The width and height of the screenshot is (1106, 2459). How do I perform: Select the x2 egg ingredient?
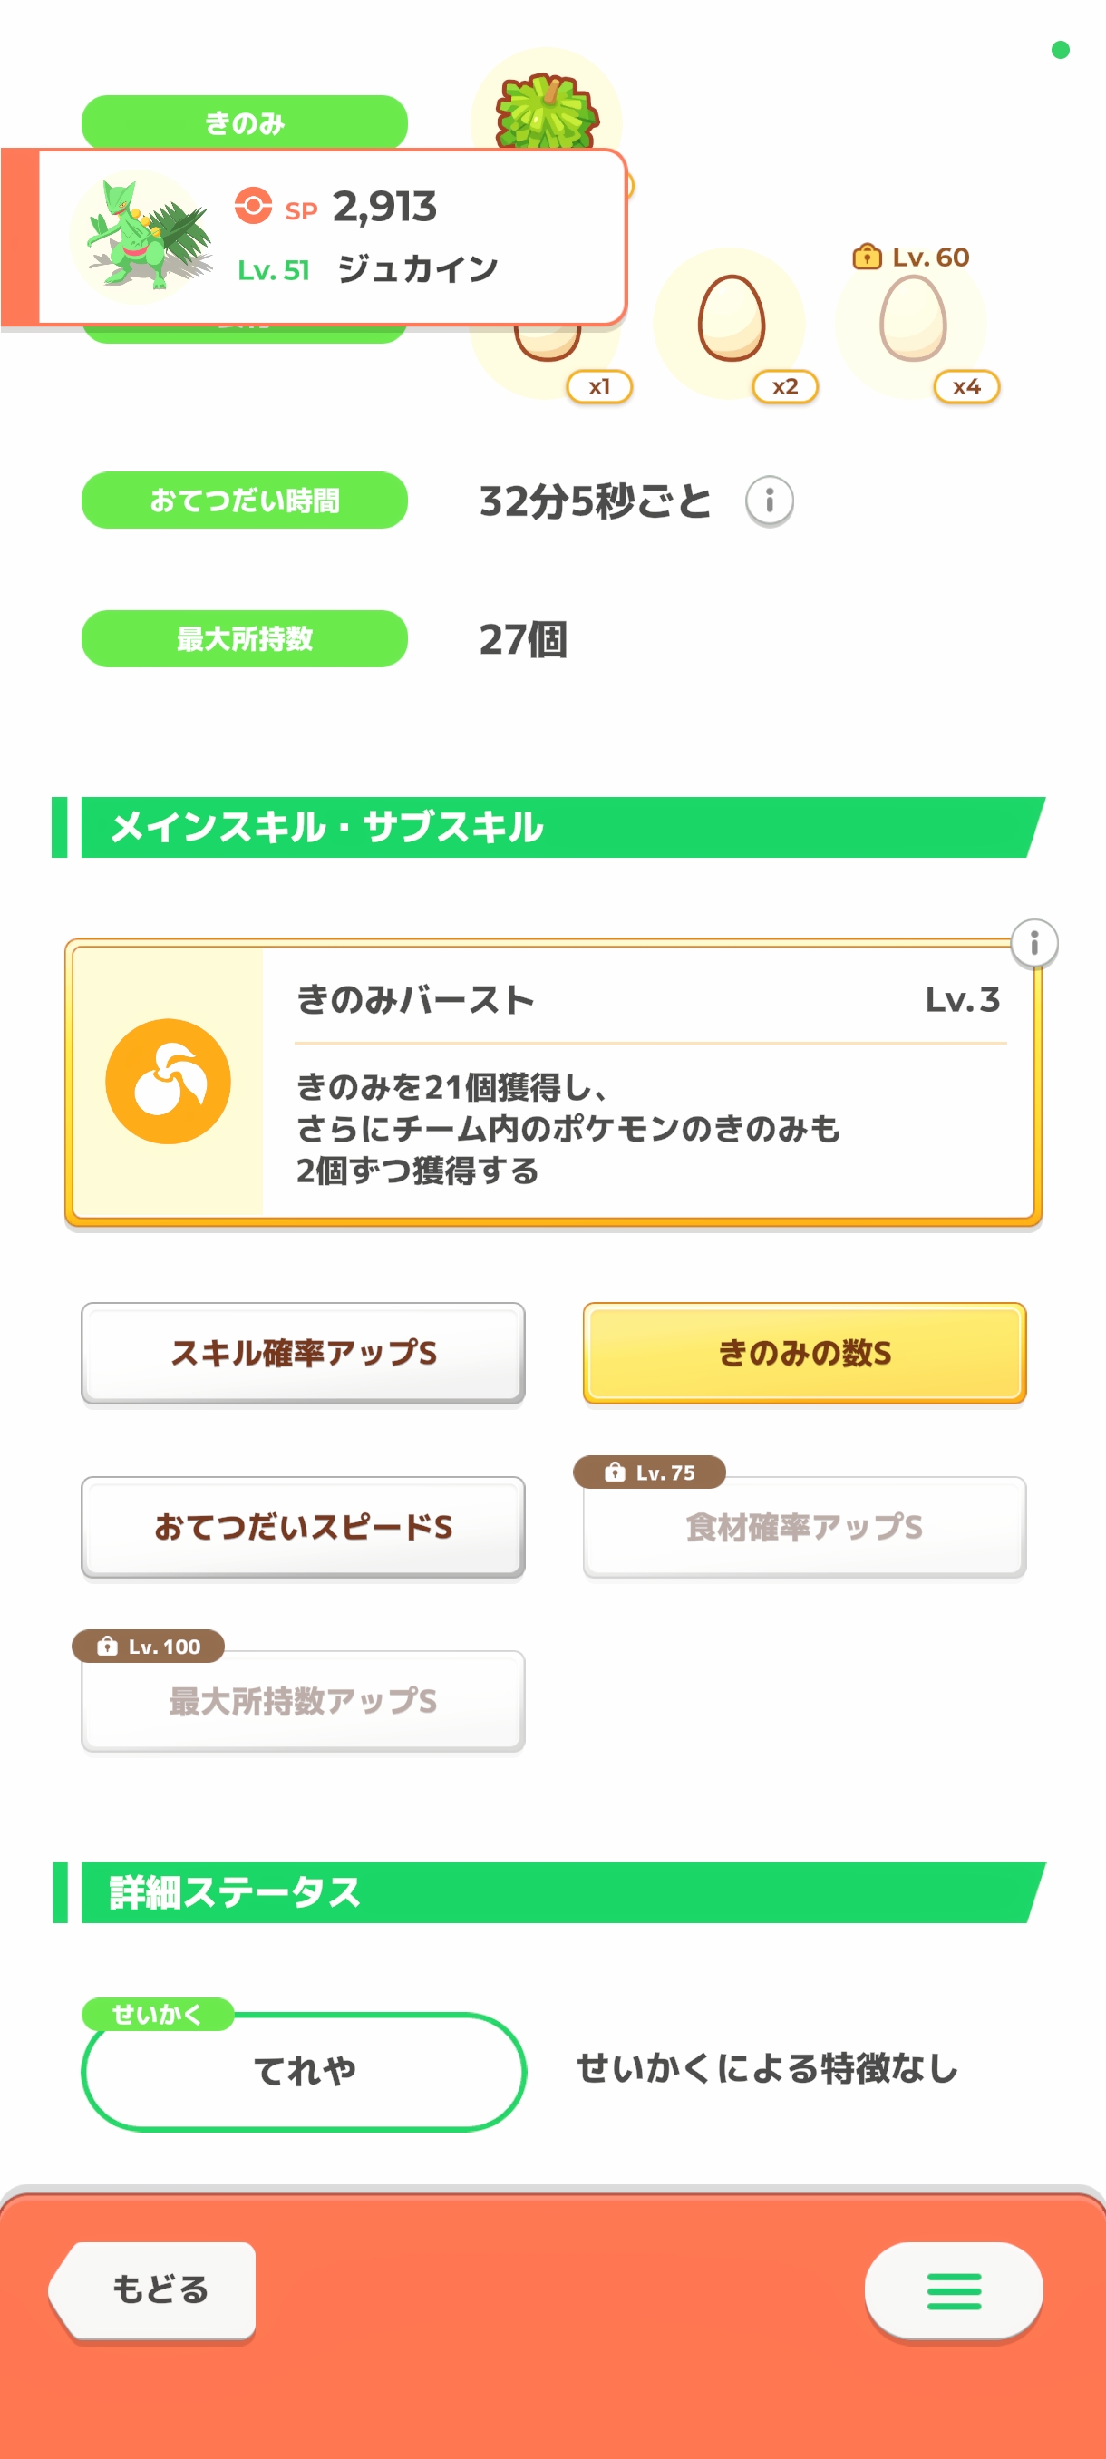731,323
